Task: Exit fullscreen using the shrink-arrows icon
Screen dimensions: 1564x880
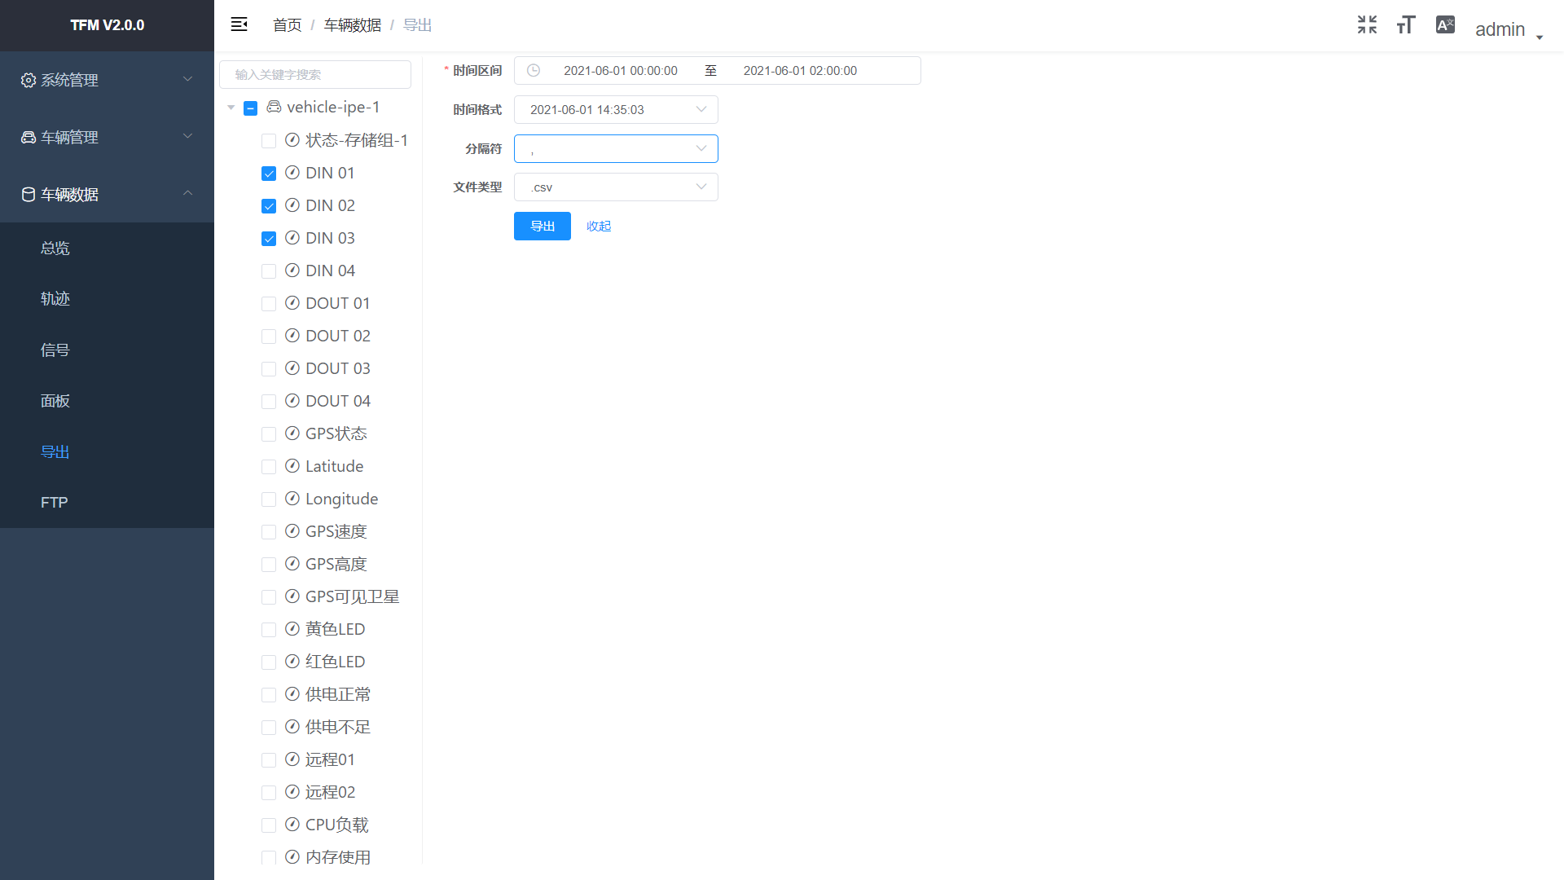Action: point(1367,24)
